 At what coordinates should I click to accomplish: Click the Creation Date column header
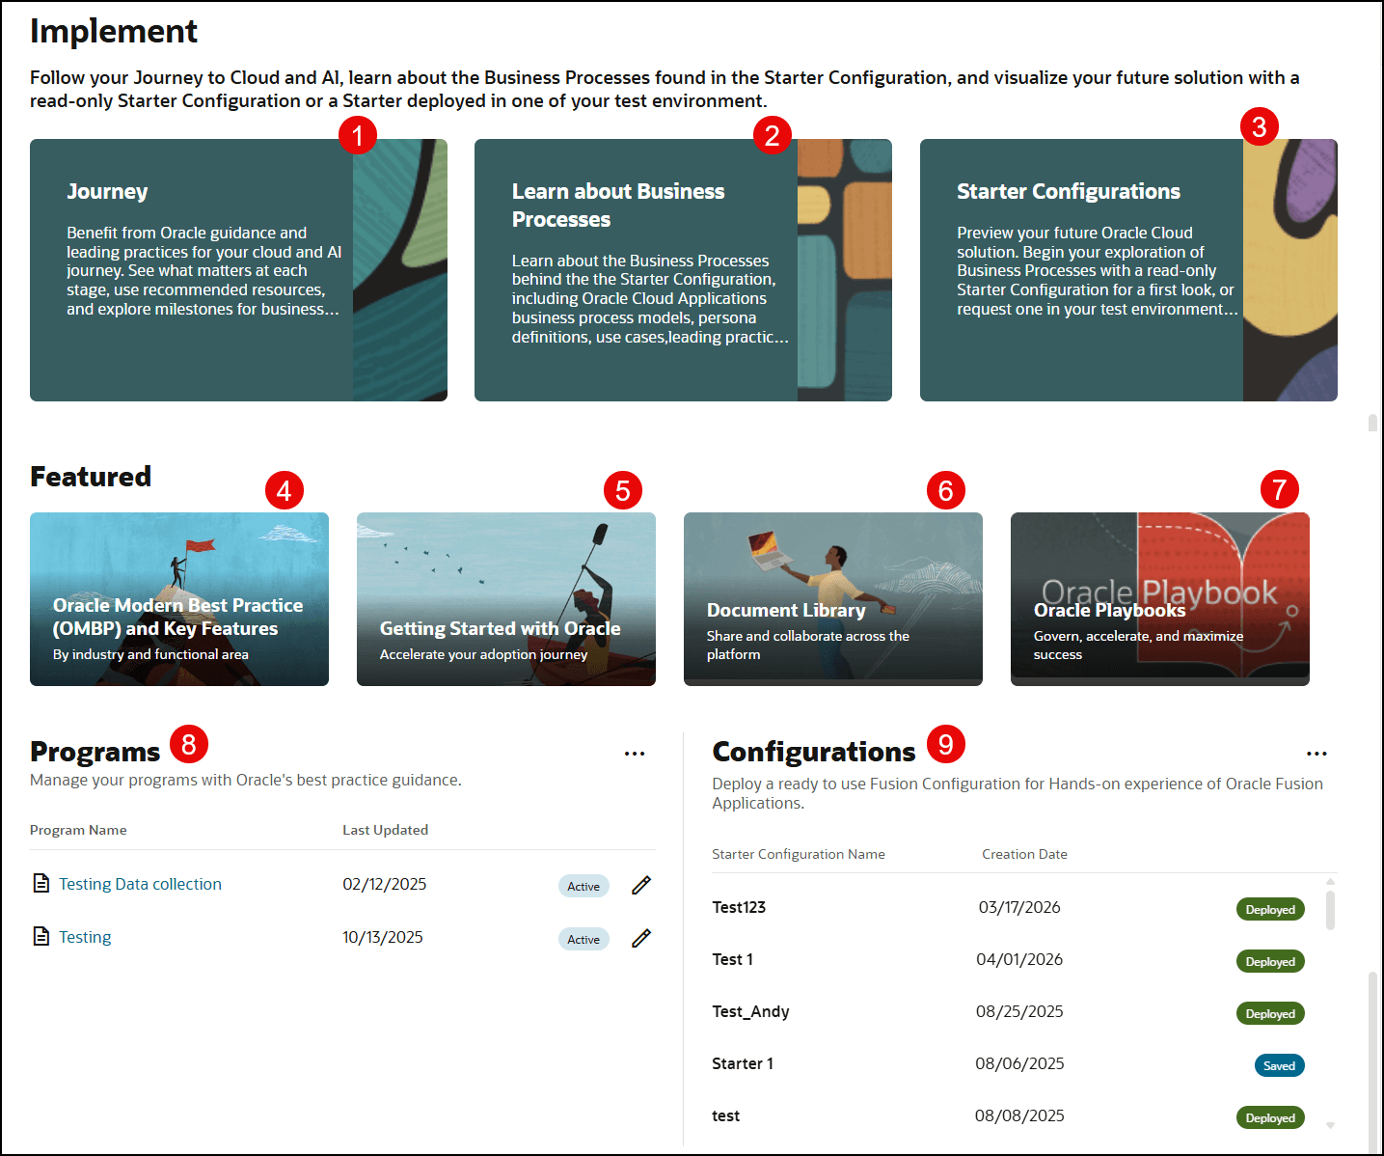pyautogui.click(x=1024, y=854)
